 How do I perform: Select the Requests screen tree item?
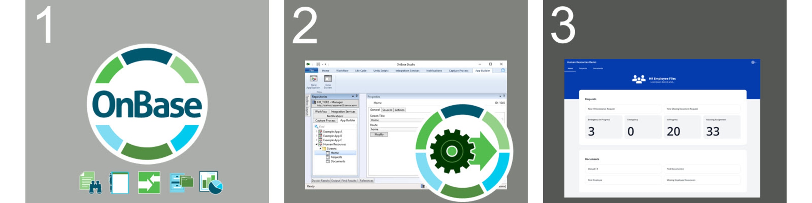336,157
